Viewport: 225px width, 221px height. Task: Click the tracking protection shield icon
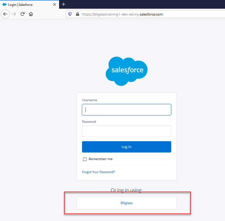[69, 14]
